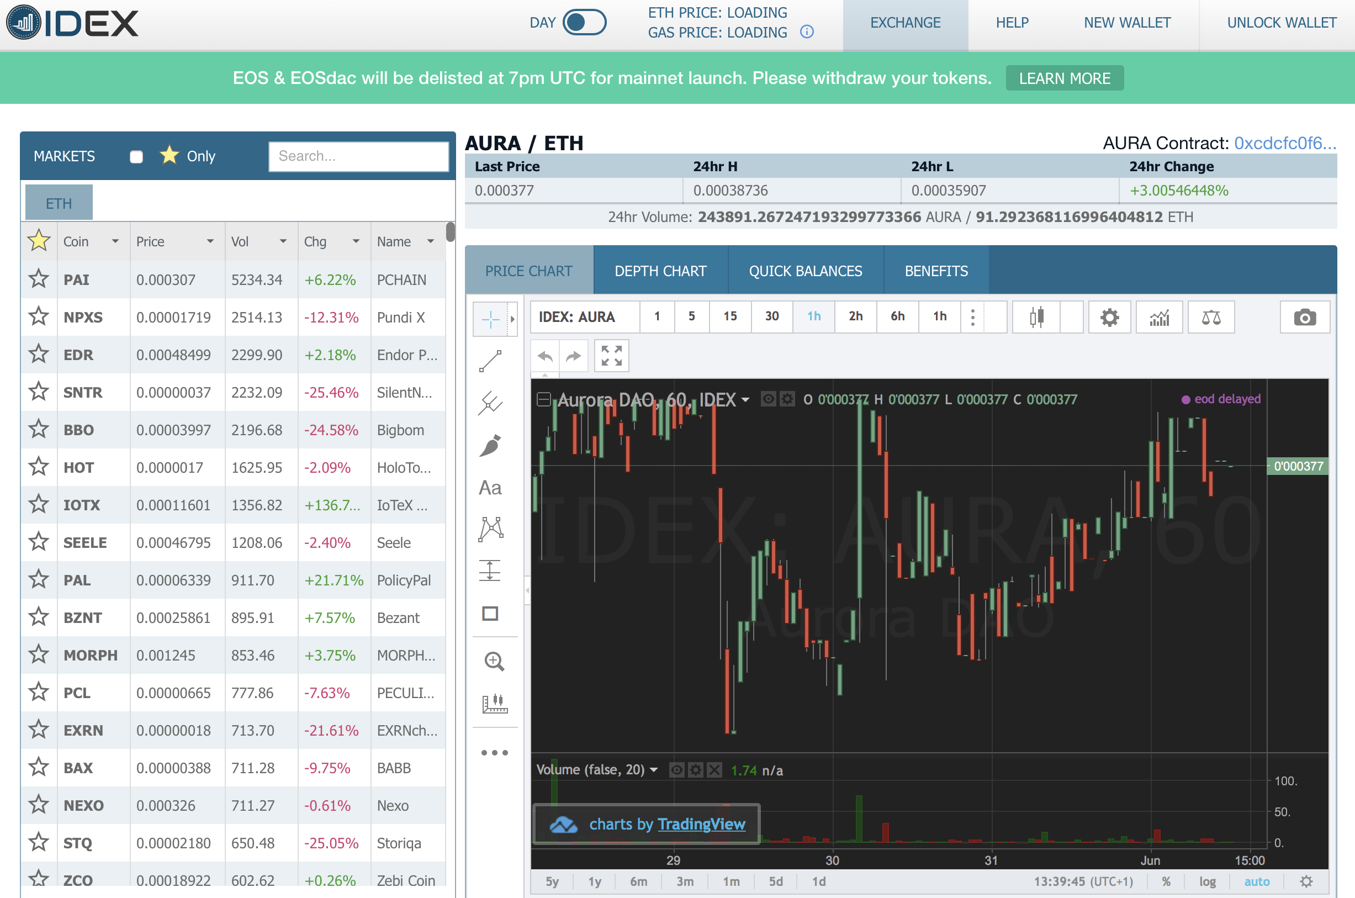Image resolution: width=1355 pixels, height=898 pixels.
Task: Open the PRICE CHART tab
Action: coord(529,270)
